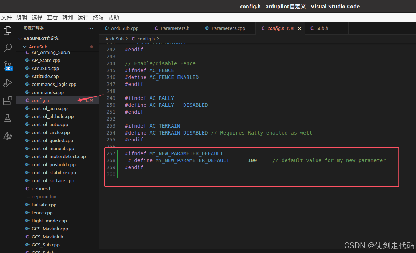
Task: Switch to the Parameters.cpp tab
Action: click(x=227, y=28)
